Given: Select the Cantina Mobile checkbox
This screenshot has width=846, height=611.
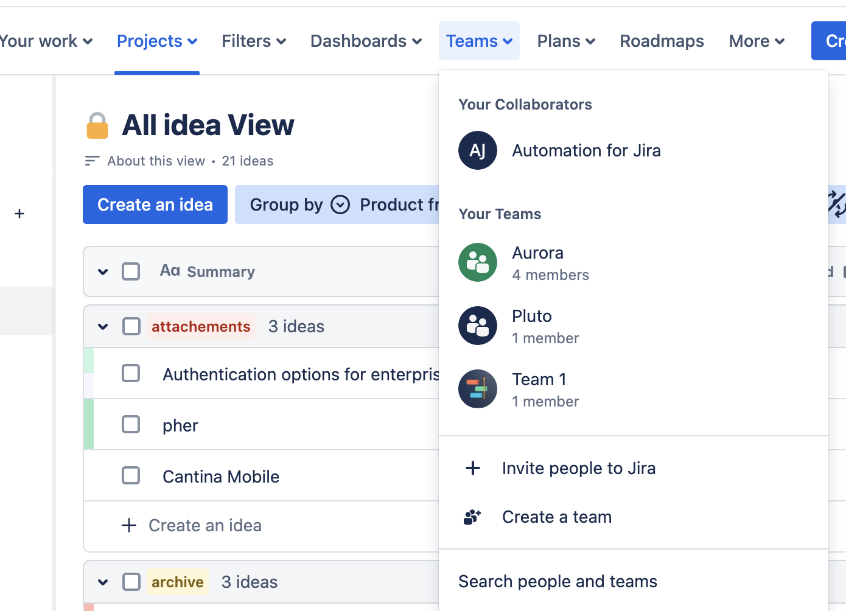Looking at the screenshot, I should pyautogui.click(x=131, y=475).
